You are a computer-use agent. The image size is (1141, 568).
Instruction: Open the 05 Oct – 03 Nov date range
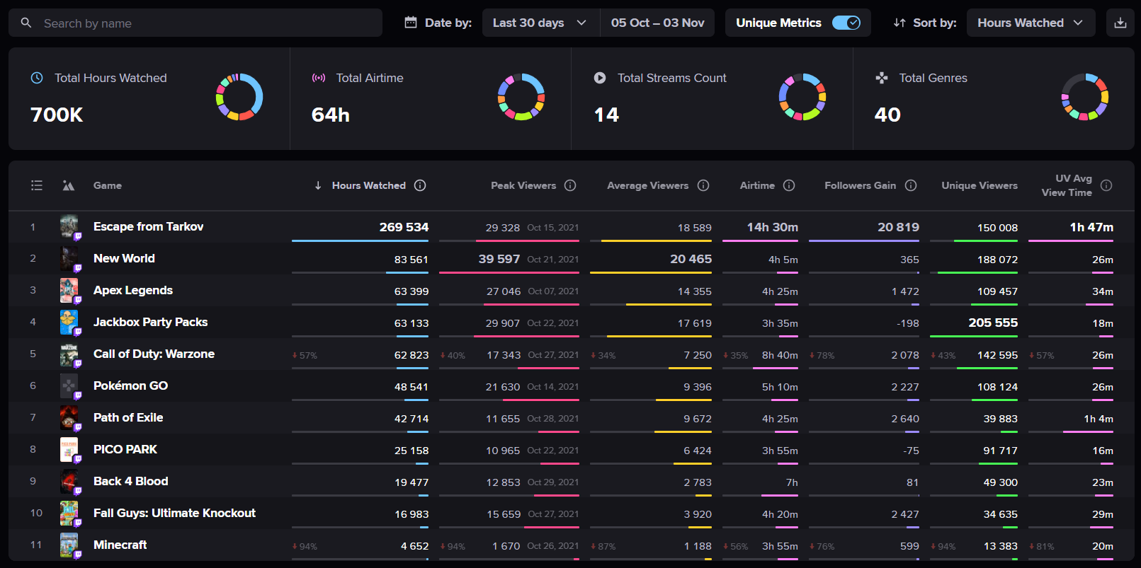[x=657, y=23]
